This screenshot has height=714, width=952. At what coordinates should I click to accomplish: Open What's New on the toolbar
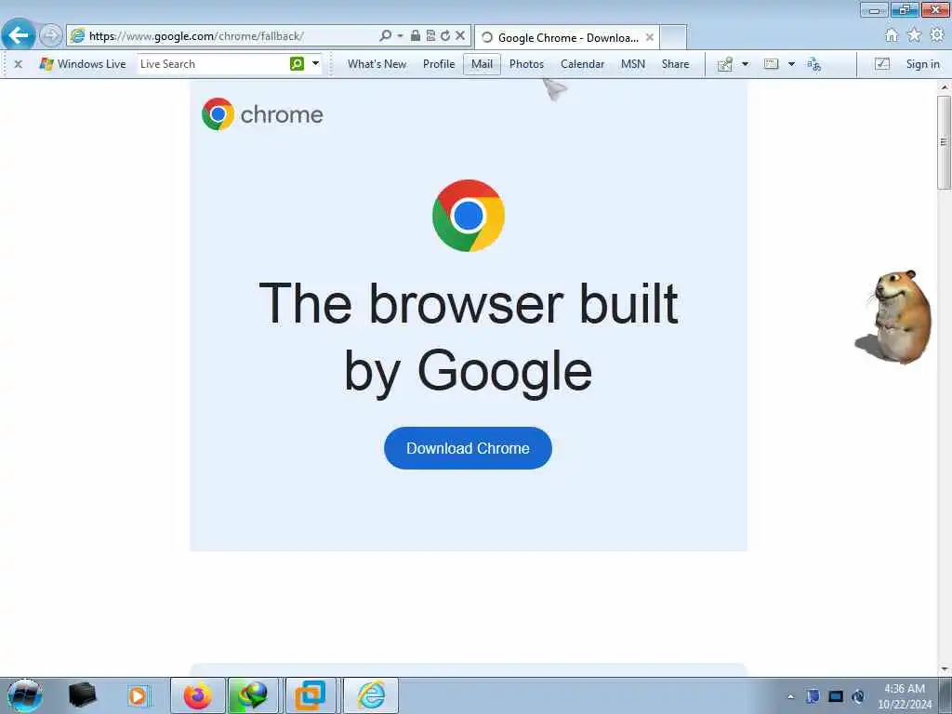pos(377,64)
